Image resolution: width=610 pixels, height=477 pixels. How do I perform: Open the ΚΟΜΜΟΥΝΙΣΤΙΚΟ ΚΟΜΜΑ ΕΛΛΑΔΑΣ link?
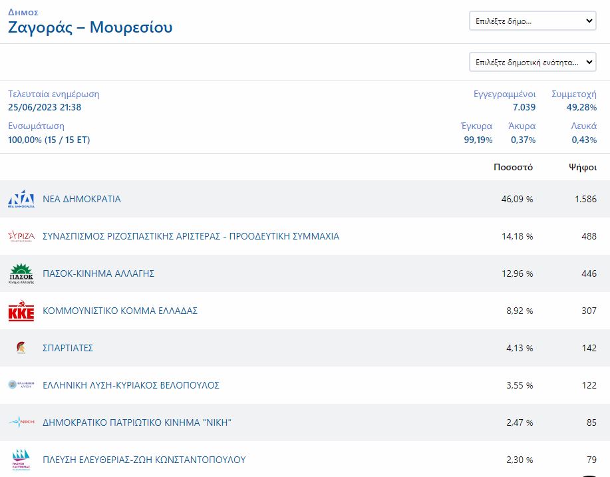(120, 311)
